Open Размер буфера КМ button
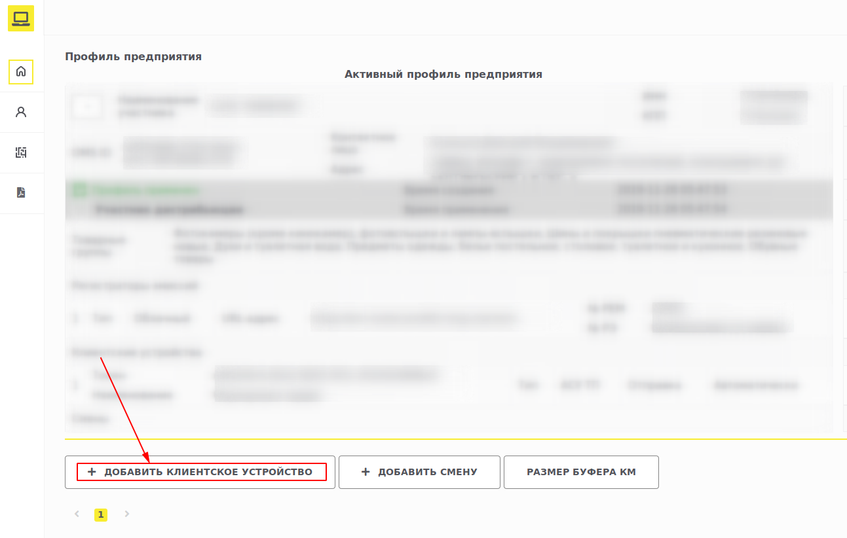The height and width of the screenshot is (538, 847). pyautogui.click(x=581, y=472)
